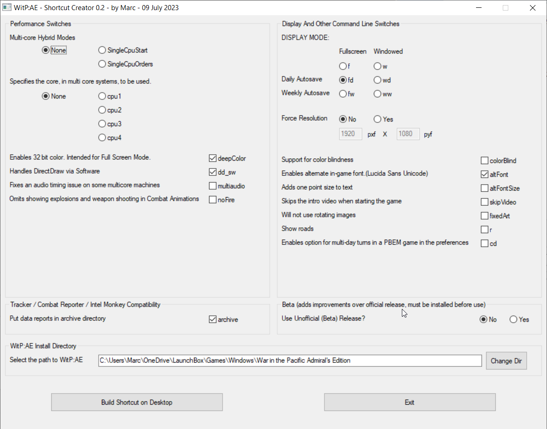Viewport: 547px width, 429px height.
Task: Click 'Omits showing explosions' description text
Action: 104,199
